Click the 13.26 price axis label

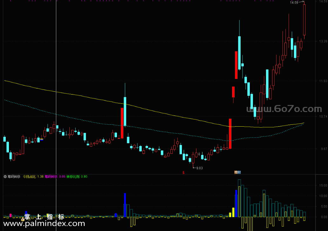click(323, 41)
